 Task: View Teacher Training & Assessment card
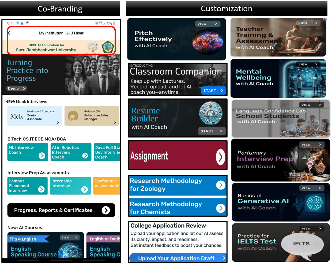309,23
